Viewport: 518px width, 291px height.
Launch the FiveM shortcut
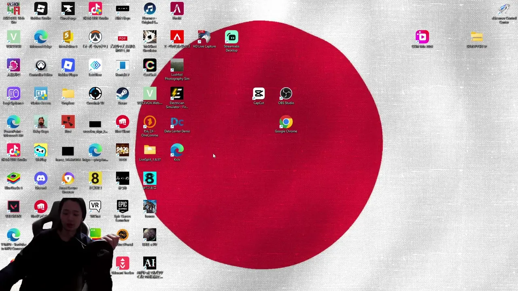(177, 9)
